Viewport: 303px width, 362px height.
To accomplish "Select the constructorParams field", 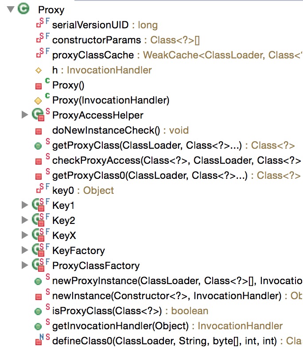I will [126, 40].
